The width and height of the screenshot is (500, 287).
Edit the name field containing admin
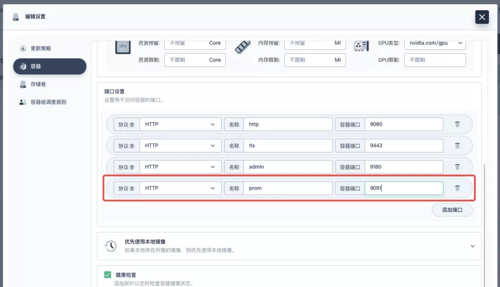click(288, 167)
